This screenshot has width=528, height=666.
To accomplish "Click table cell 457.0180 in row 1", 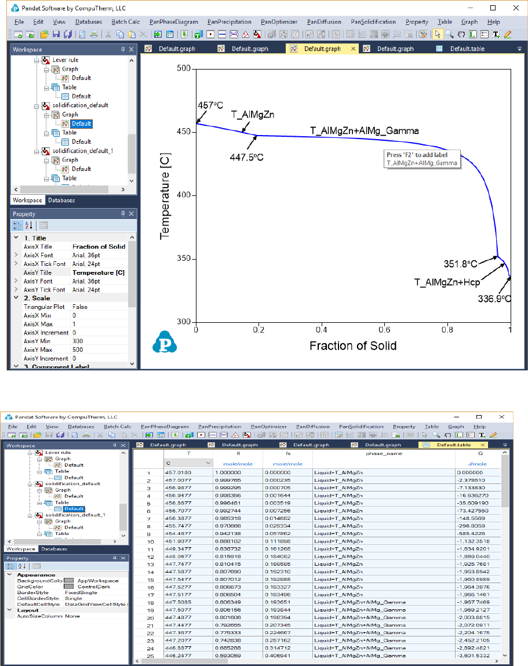I will [188, 472].
